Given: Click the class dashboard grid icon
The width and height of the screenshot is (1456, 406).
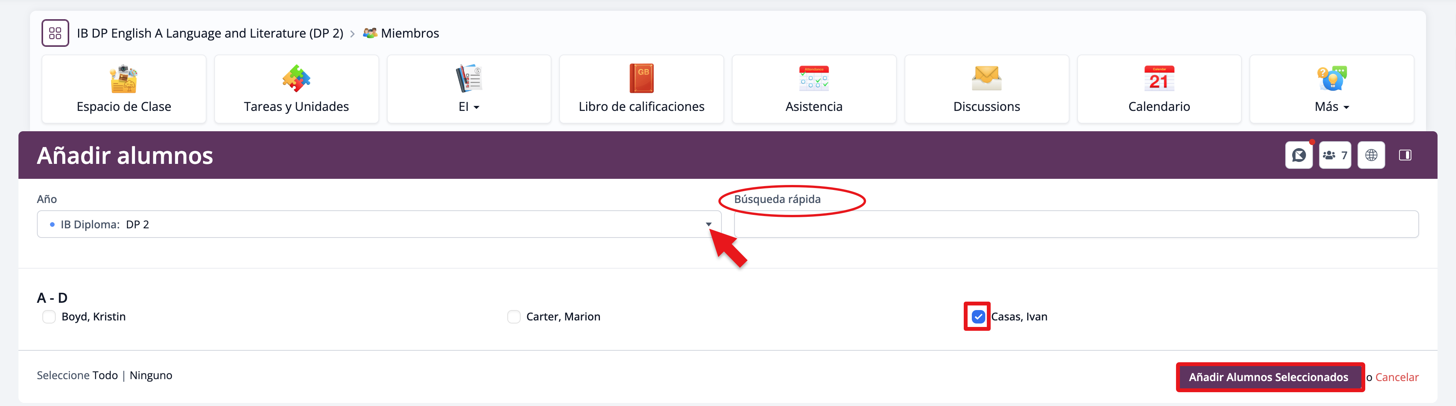Looking at the screenshot, I should click(55, 33).
